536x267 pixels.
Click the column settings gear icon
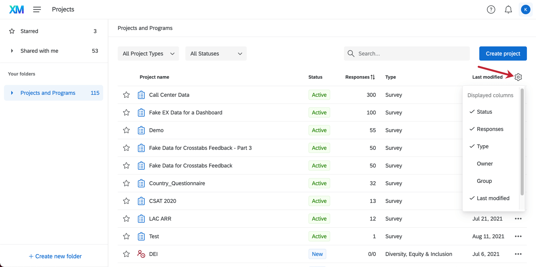click(x=518, y=77)
